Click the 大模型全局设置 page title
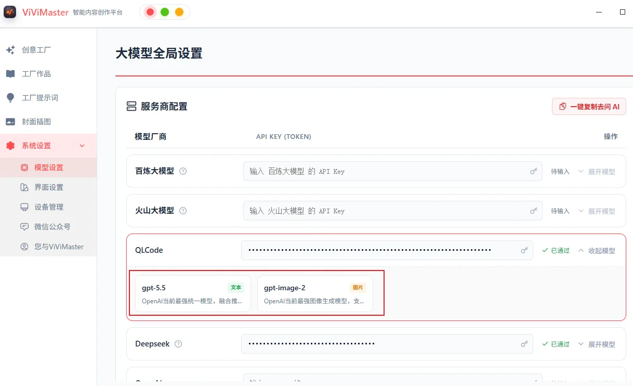 click(159, 53)
